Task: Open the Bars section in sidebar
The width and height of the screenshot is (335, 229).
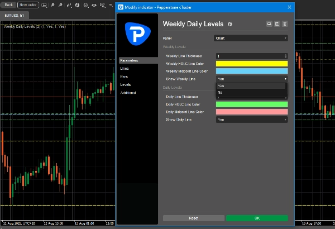Action: 124,77
